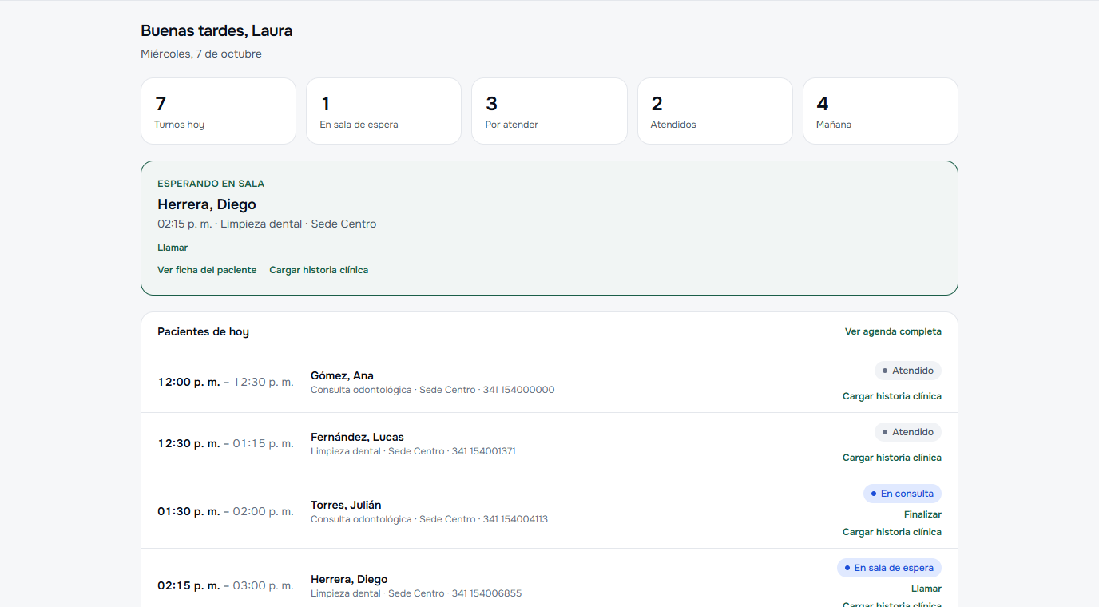Click the 02:15 p. m. · Limpieza dental · Sede Centro line
Image resolution: width=1099 pixels, height=607 pixels.
tap(267, 224)
